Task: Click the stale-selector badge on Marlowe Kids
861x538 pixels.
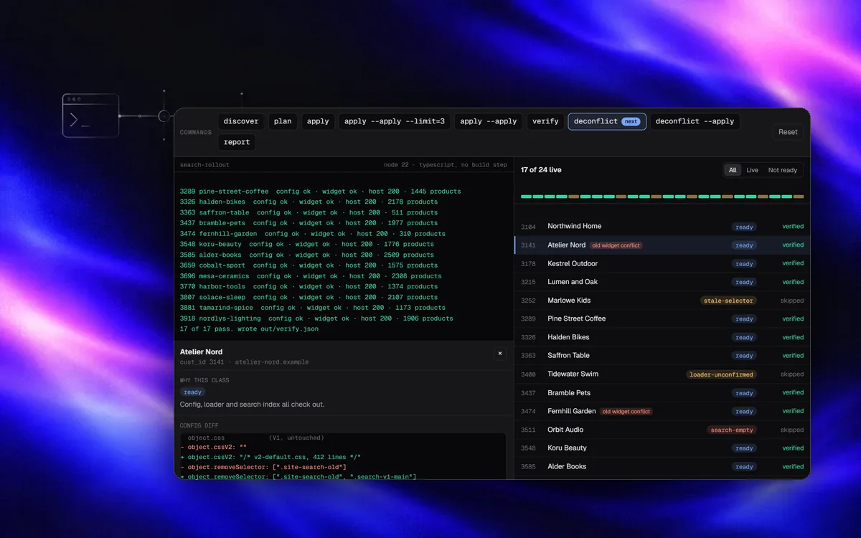Action: [x=728, y=301]
